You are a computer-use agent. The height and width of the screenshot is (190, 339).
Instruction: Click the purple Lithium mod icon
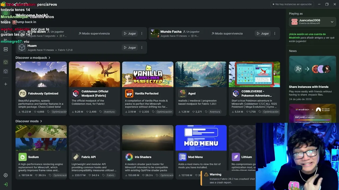pyautogui.click(x=236, y=157)
